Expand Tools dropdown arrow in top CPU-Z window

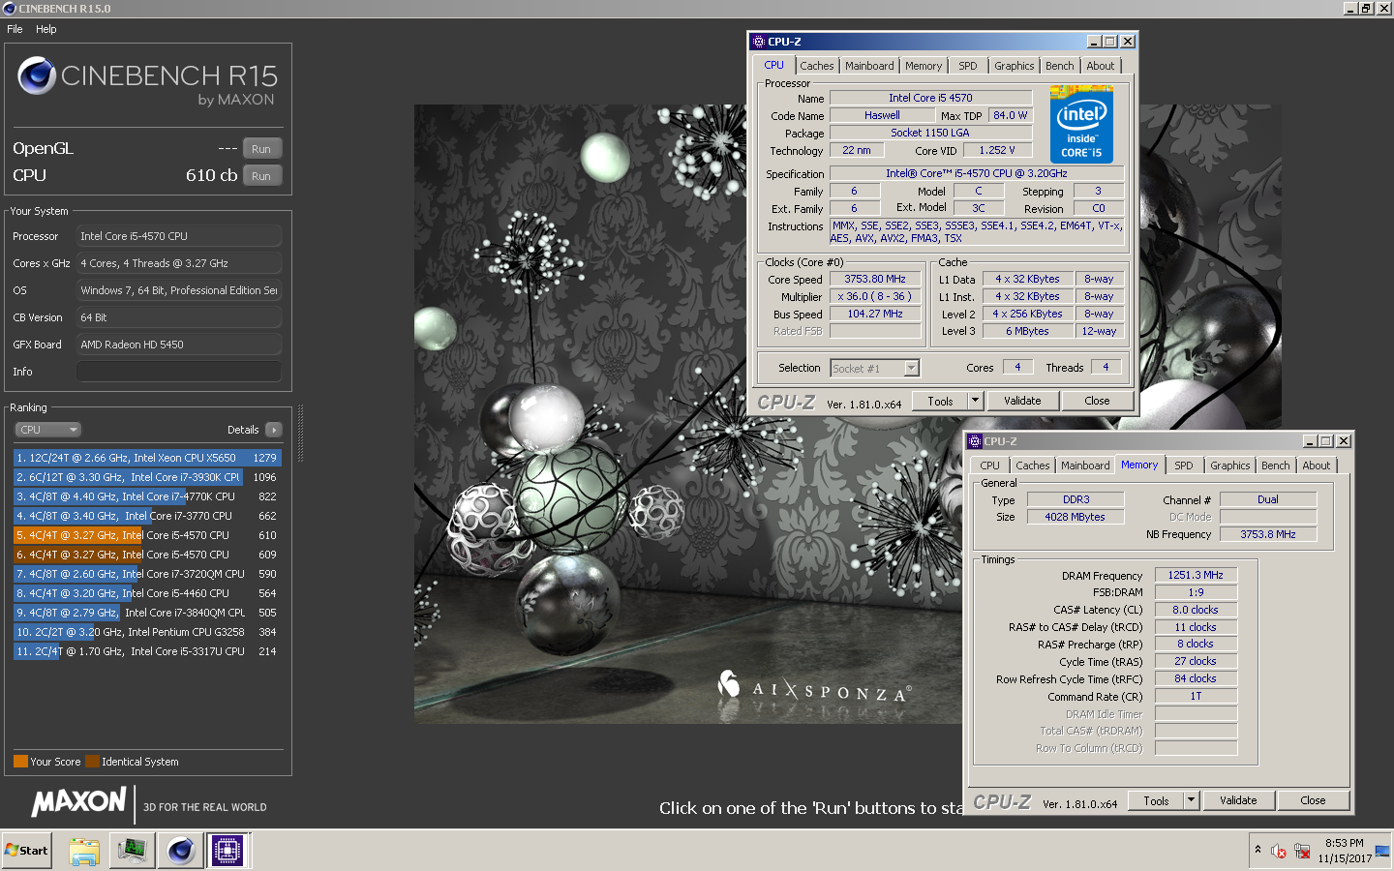[976, 401]
